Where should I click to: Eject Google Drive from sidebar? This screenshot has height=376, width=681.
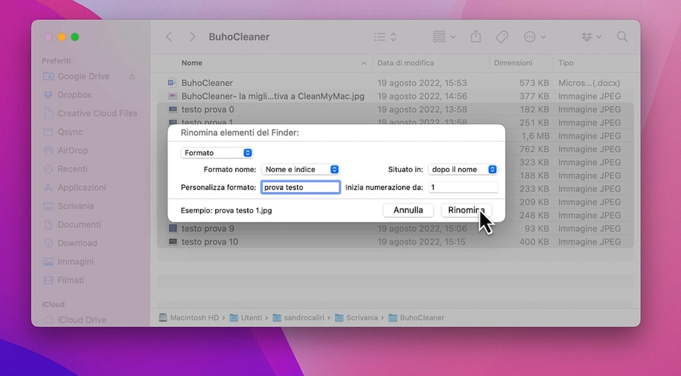pos(132,76)
